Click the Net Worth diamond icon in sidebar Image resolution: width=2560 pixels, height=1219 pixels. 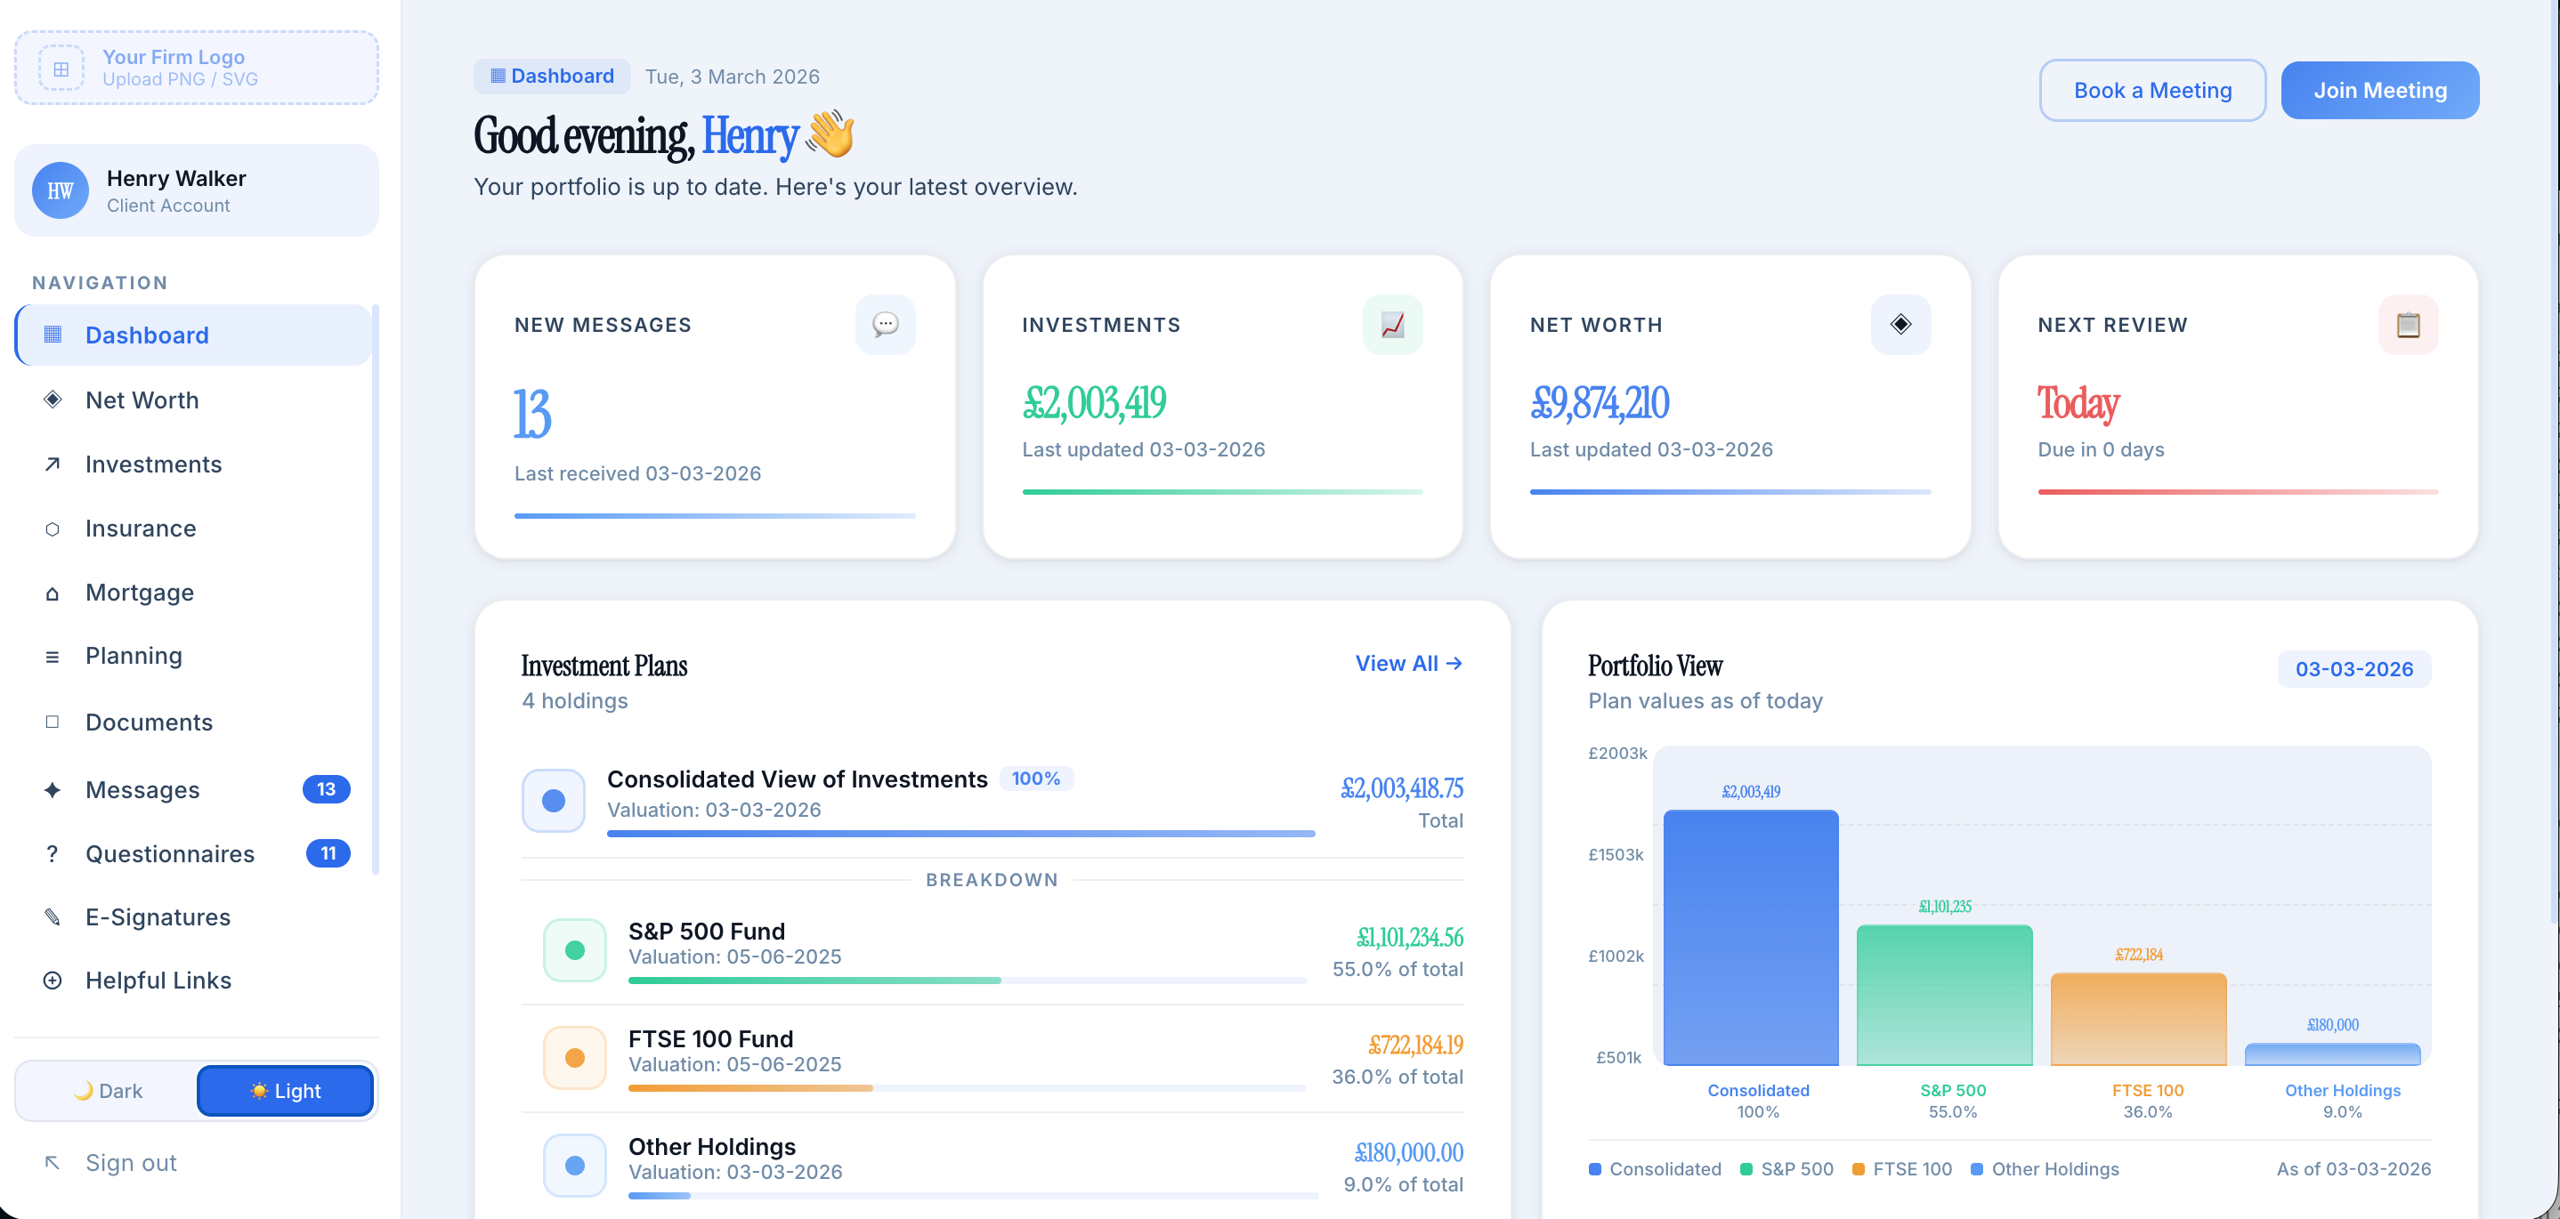click(x=53, y=400)
